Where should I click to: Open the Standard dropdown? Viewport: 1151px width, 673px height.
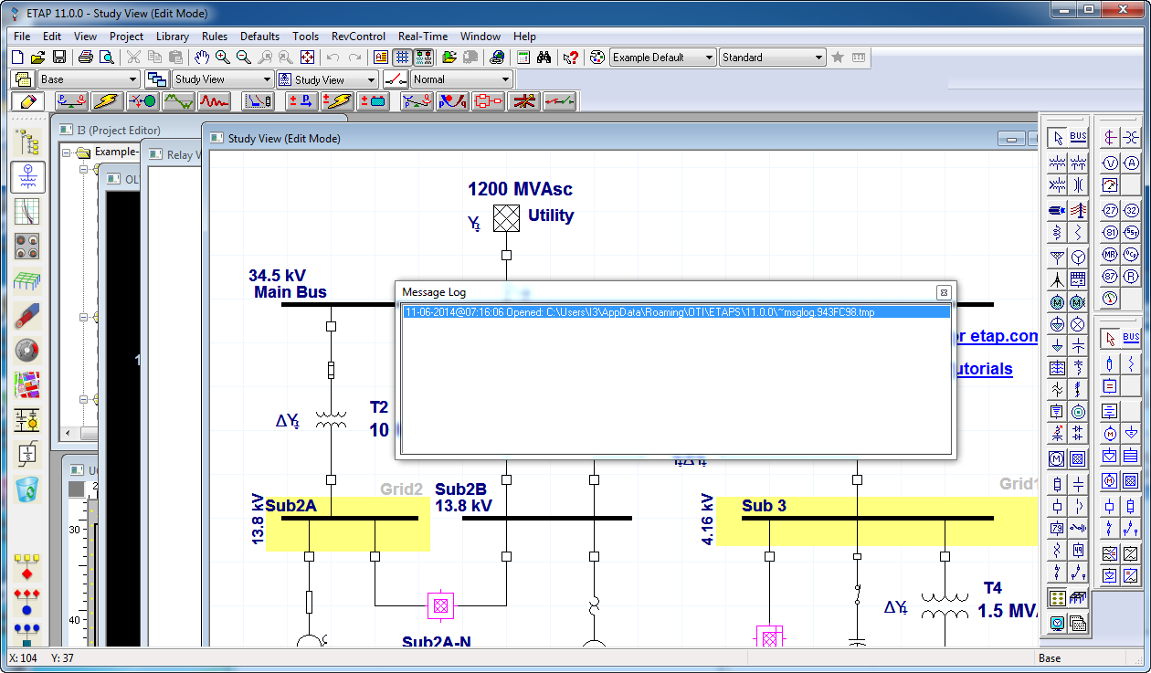818,58
